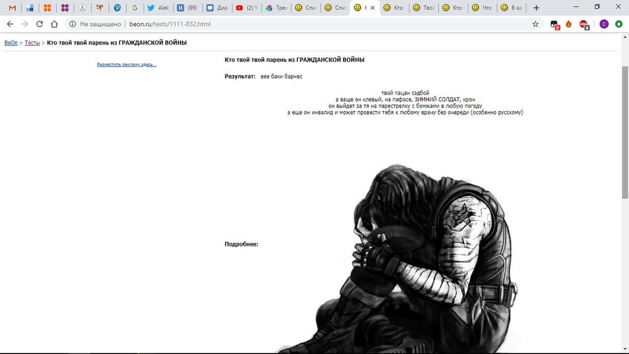
Task: Switch to the YouTube tab
Action: click(x=246, y=8)
